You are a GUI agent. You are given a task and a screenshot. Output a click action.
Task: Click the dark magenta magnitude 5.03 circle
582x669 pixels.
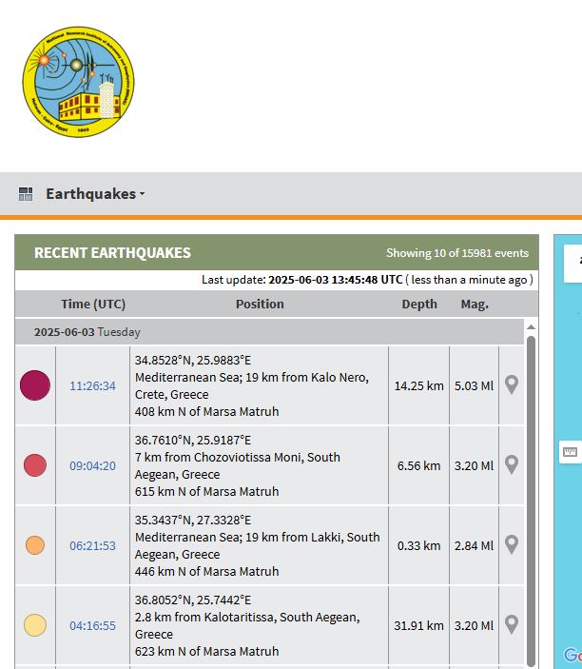[x=35, y=385]
